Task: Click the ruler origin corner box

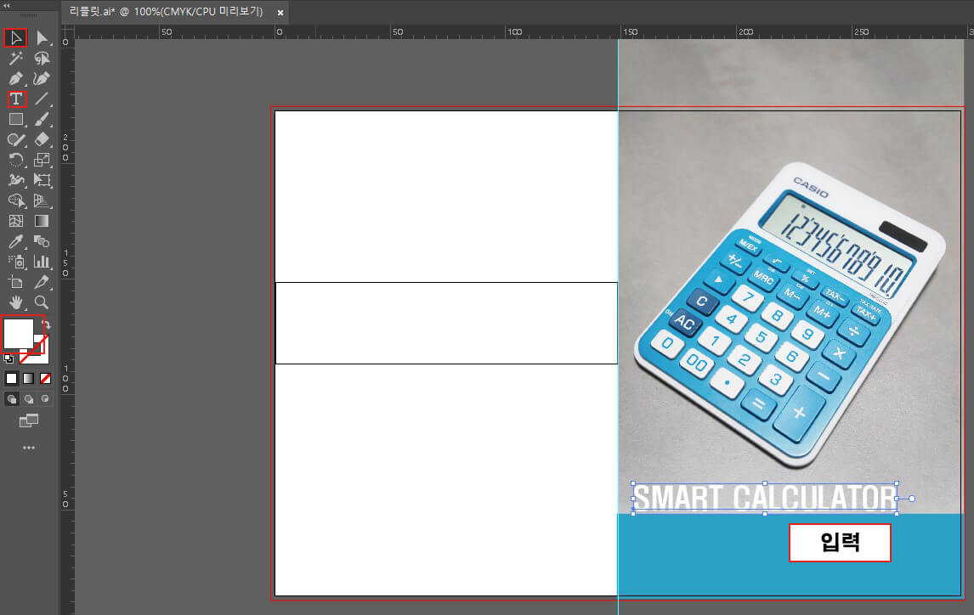Action: tap(67, 31)
